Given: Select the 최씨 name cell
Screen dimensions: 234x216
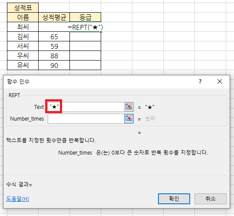Looking at the screenshot, I should [x=23, y=27].
